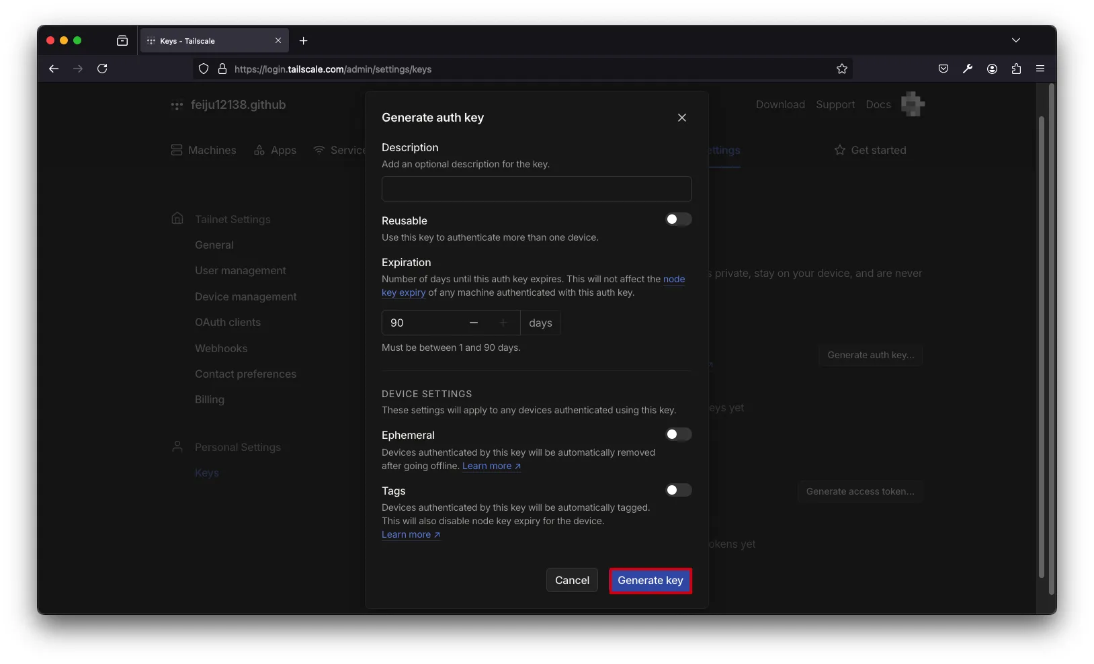The height and width of the screenshot is (664, 1094).
Task: Toggle the Tags switch
Action: (x=678, y=491)
